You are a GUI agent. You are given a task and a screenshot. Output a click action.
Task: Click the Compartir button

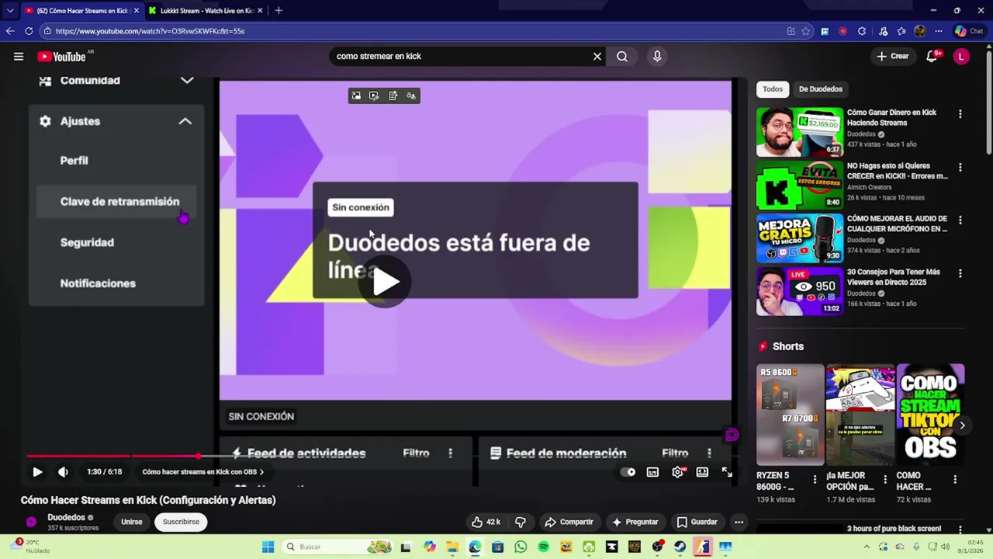pyautogui.click(x=569, y=522)
